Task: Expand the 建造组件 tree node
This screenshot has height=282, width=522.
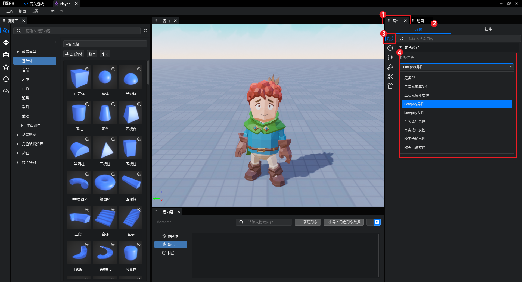Action: tap(22, 126)
